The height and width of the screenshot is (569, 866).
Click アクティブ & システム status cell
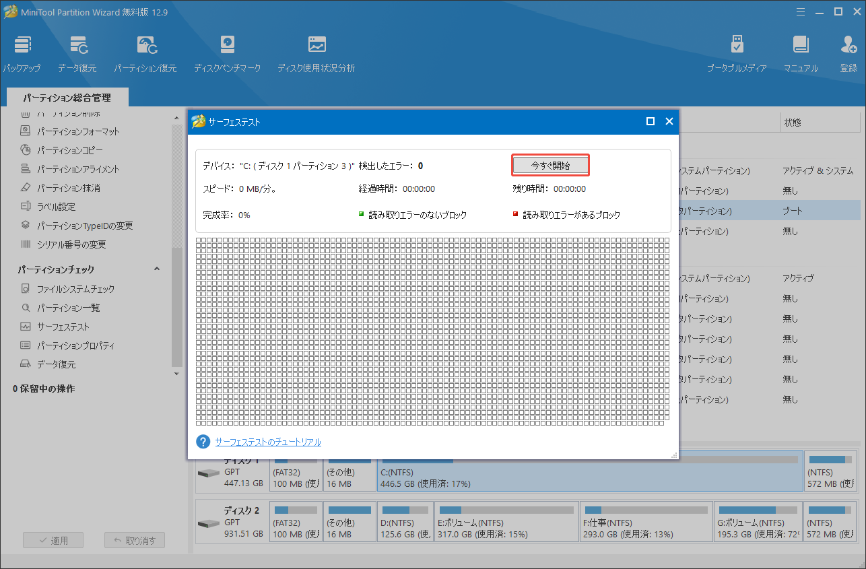[x=818, y=171]
